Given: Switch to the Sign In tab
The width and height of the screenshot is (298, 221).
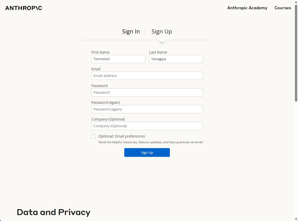Looking at the screenshot, I should tap(131, 31).
